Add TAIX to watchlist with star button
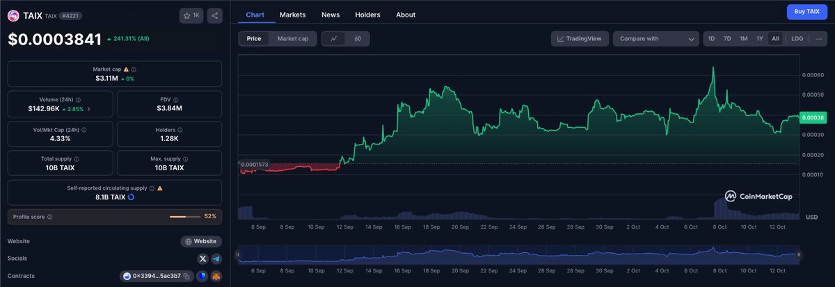 [191, 15]
